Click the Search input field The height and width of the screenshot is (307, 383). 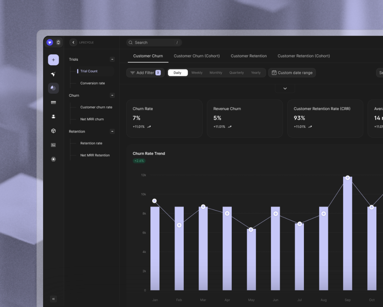point(154,43)
